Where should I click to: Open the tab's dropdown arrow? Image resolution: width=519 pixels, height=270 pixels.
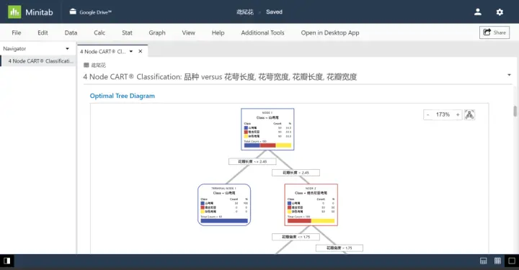(x=131, y=52)
